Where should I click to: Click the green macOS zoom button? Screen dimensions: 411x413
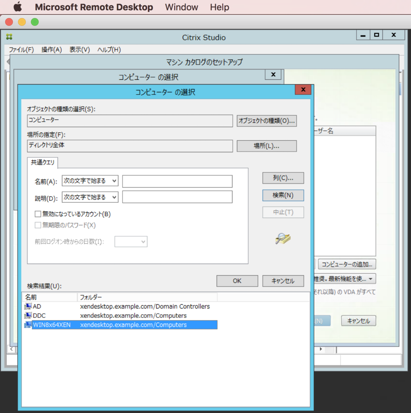pos(35,22)
